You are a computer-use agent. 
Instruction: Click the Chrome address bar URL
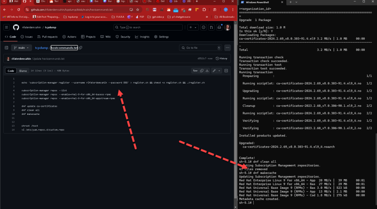[x=72, y=10]
